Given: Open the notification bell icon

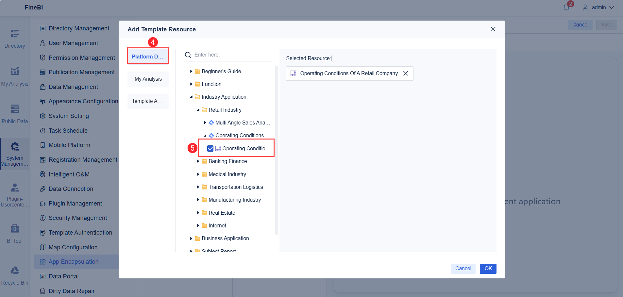Looking at the screenshot, I should point(566,7).
